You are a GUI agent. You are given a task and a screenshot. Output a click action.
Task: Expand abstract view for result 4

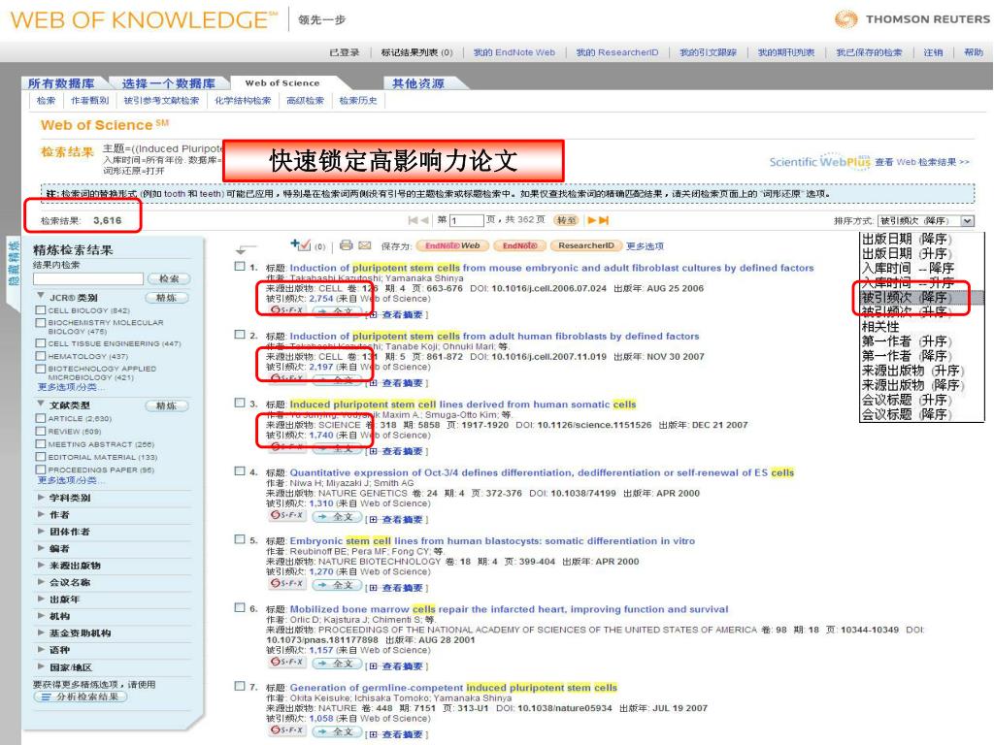click(x=397, y=520)
